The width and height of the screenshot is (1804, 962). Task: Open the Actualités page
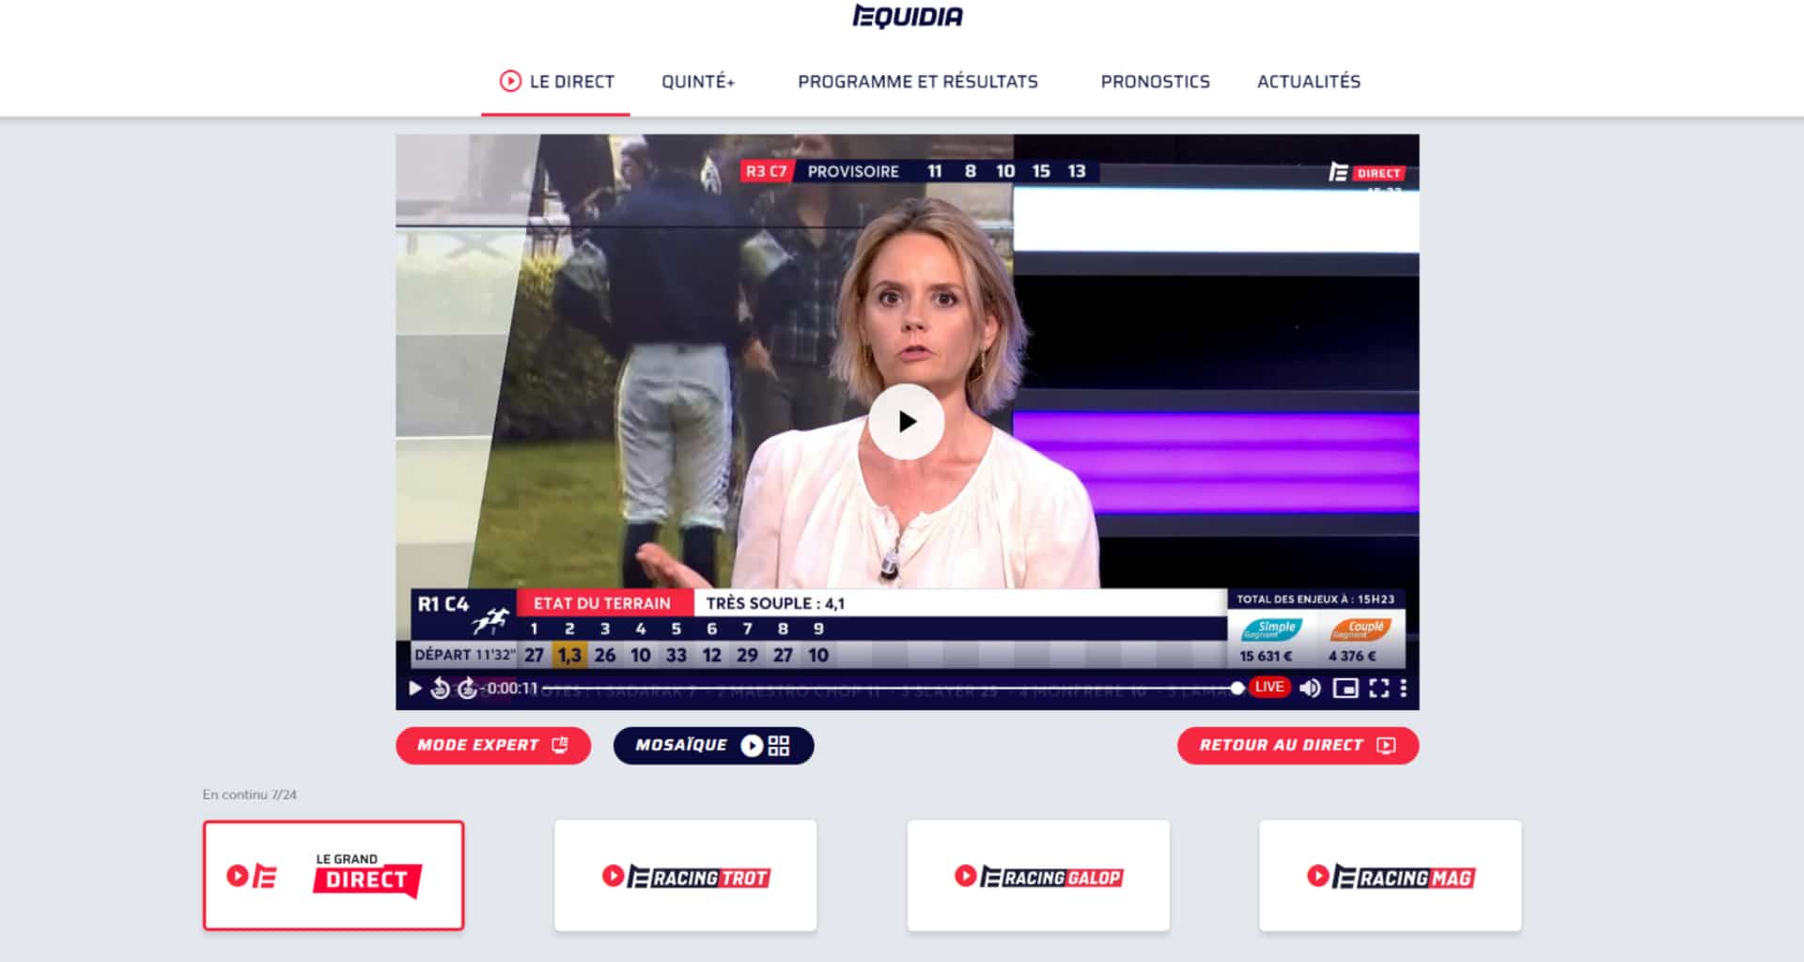click(1308, 82)
